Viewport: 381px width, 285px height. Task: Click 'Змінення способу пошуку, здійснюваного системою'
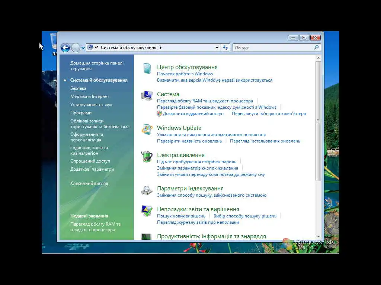click(x=212, y=195)
